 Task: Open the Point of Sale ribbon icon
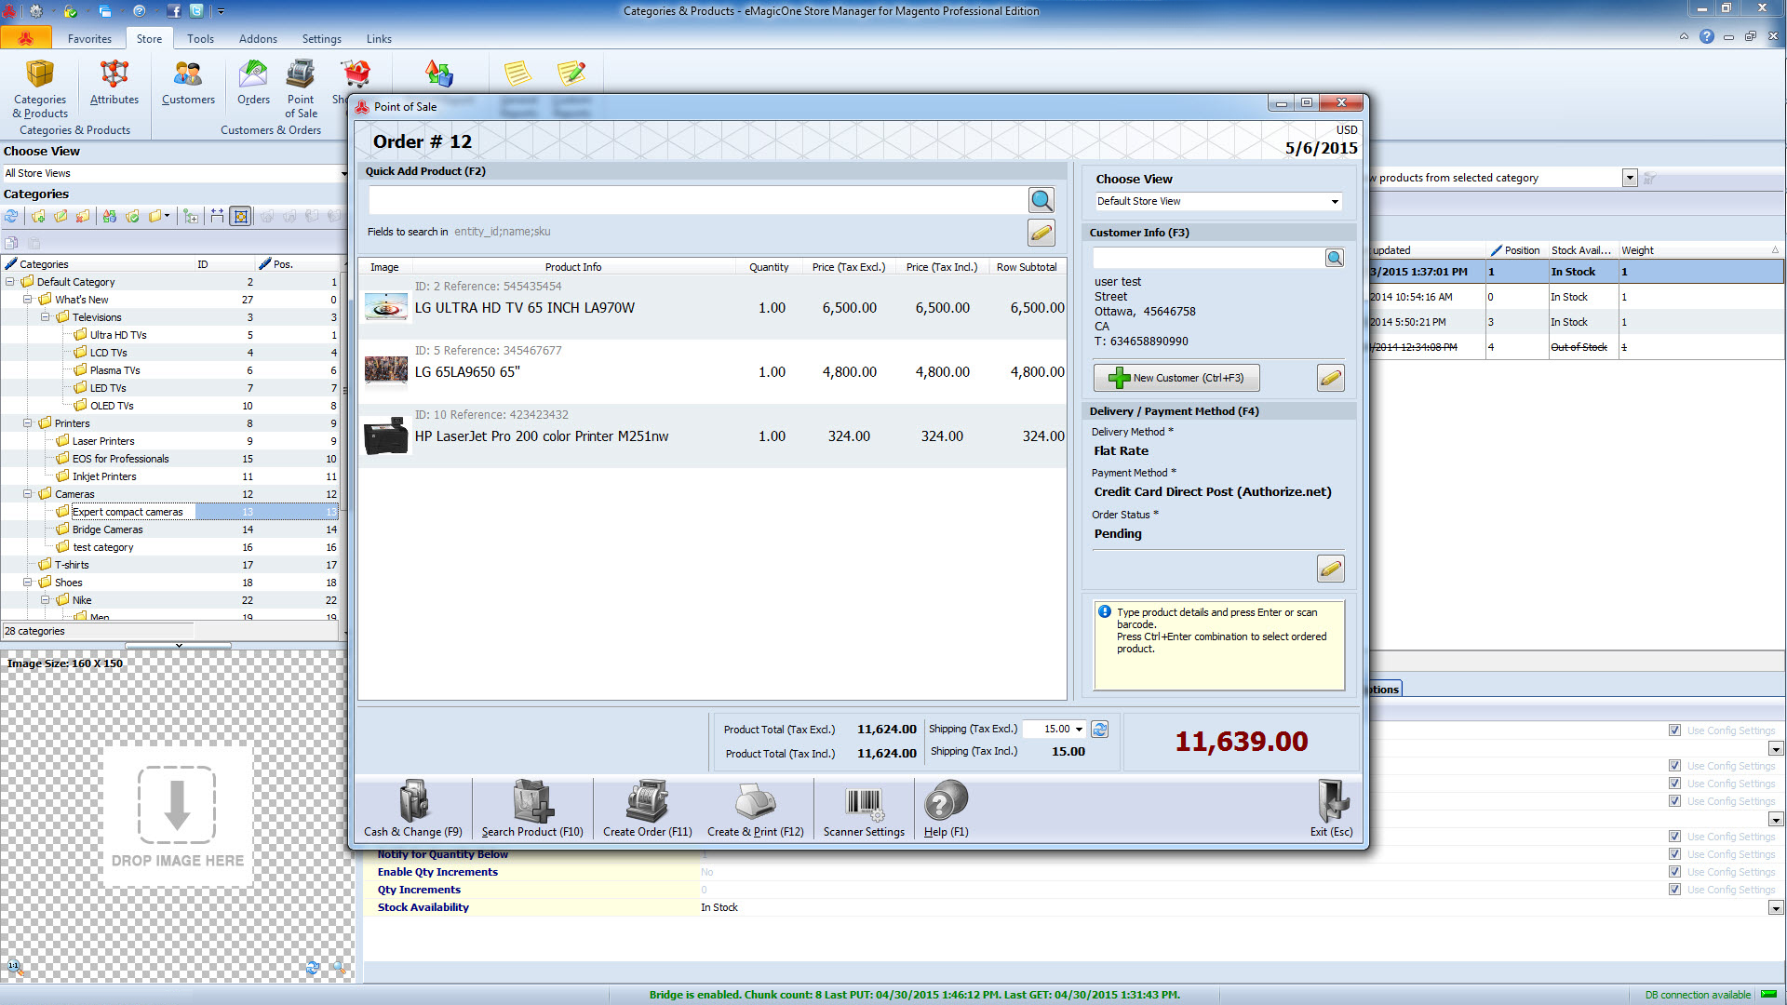pos(301,89)
